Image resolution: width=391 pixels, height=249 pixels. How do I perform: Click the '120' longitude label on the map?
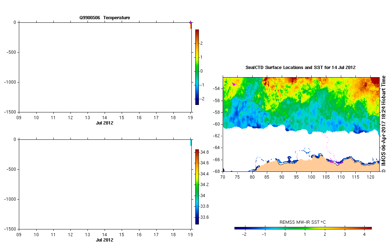[371, 177]
